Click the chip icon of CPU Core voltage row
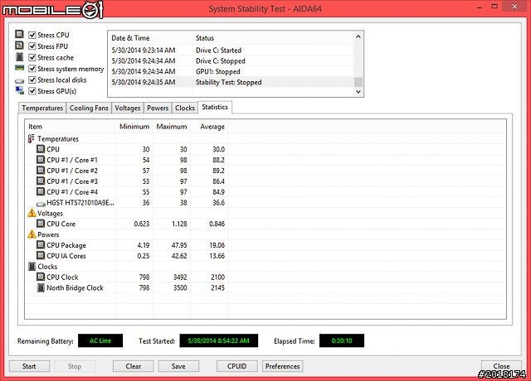The height and width of the screenshot is (381, 531). (41, 224)
